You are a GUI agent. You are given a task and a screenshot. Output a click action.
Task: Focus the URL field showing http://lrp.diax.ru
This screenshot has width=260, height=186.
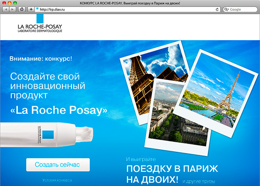coord(127,10)
